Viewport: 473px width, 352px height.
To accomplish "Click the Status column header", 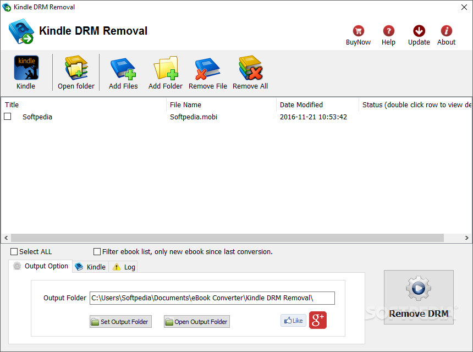I will (x=415, y=105).
